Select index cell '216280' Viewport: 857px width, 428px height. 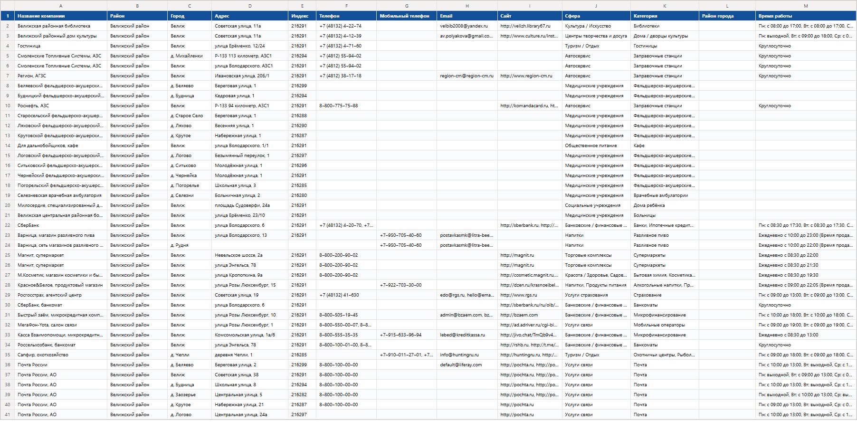tap(302, 195)
